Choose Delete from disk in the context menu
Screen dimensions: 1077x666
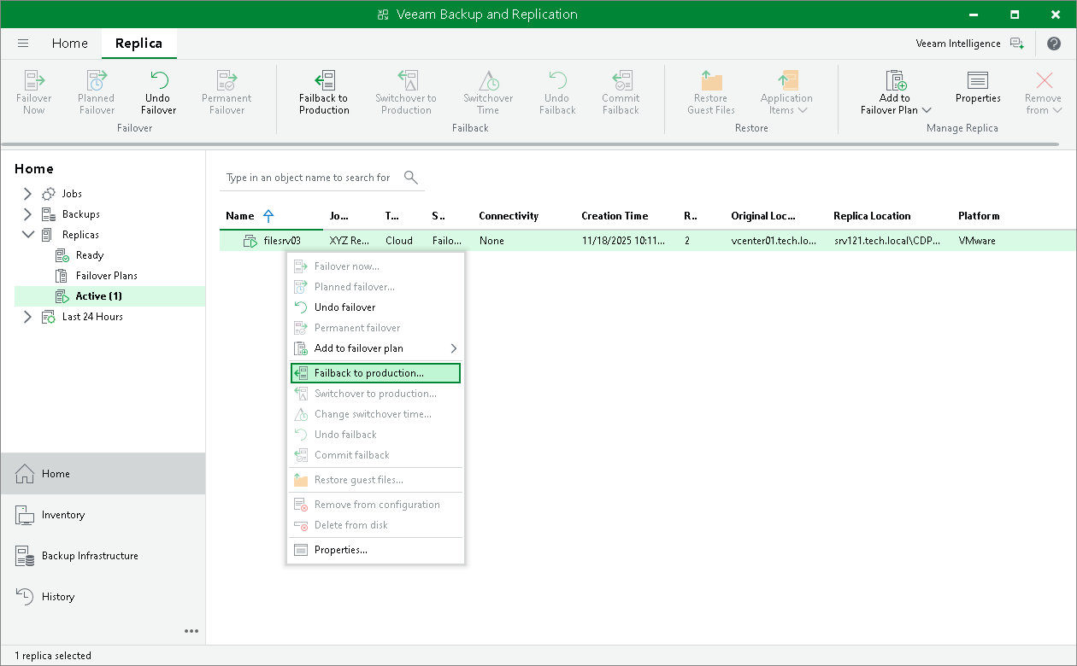[375, 525]
